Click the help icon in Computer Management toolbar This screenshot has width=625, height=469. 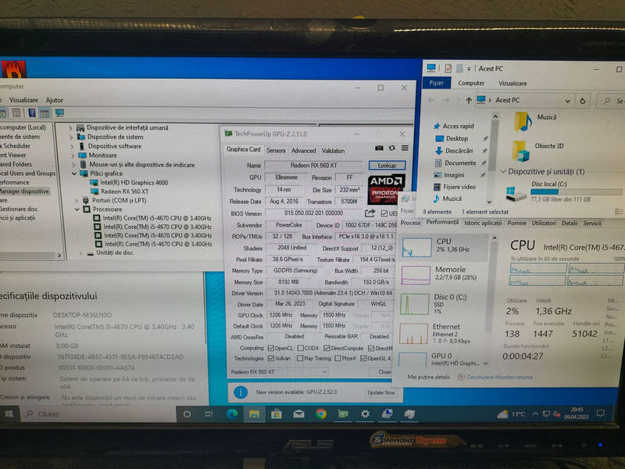point(32,113)
